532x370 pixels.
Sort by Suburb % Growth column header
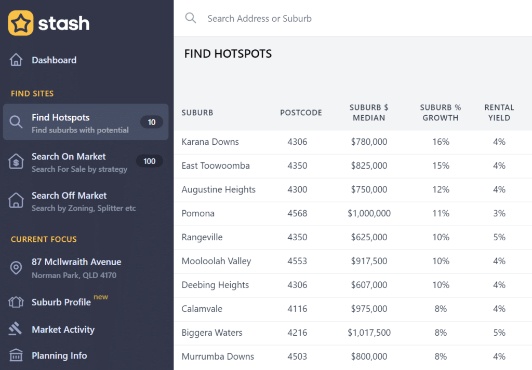pyautogui.click(x=441, y=113)
